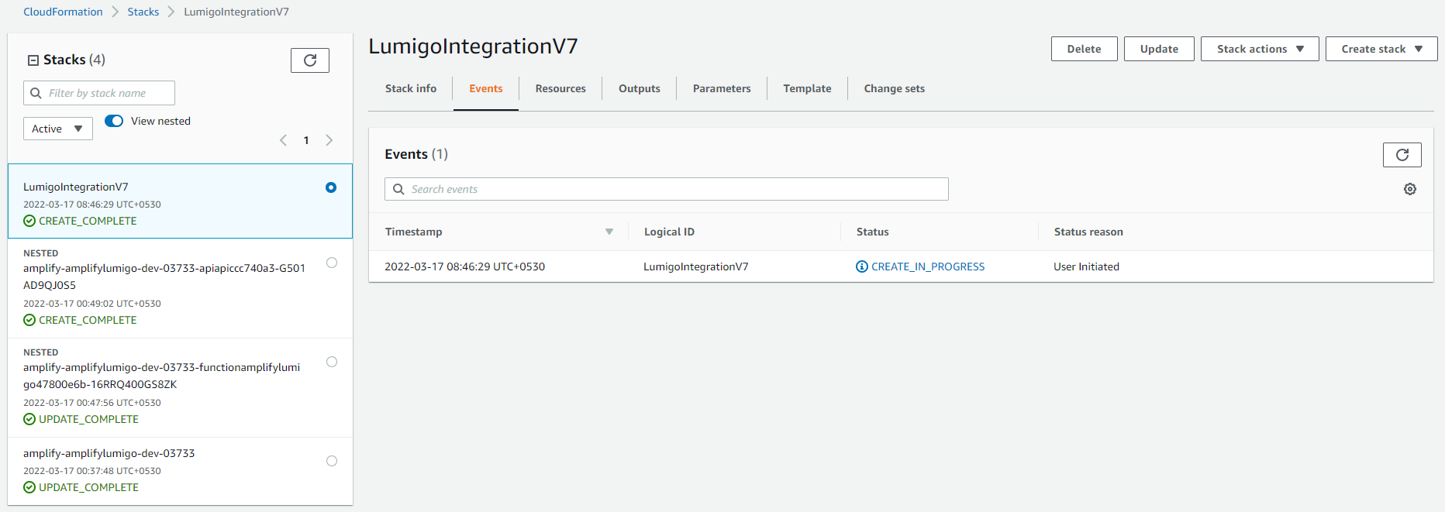Click search icon in stack filter
1445x512 pixels.
pyautogui.click(x=36, y=93)
